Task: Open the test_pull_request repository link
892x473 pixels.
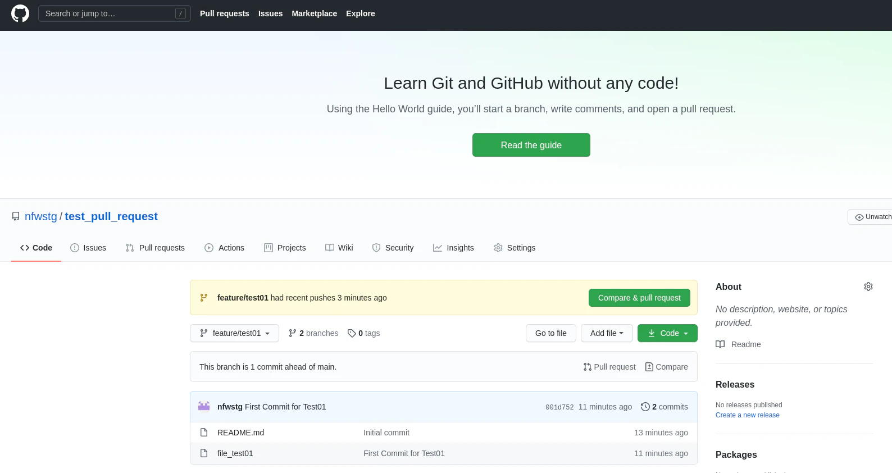Action: 111,216
